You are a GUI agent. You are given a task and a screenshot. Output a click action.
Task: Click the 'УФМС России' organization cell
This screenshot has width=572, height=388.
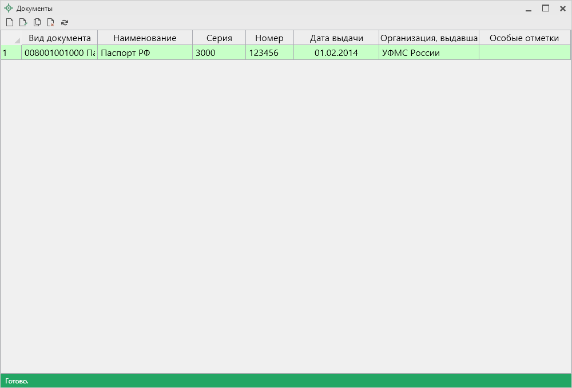(429, 53)
